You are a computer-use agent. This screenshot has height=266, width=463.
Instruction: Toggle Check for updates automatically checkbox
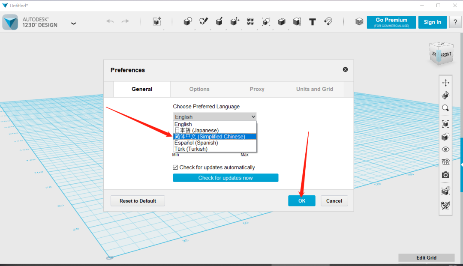(175, 167)
